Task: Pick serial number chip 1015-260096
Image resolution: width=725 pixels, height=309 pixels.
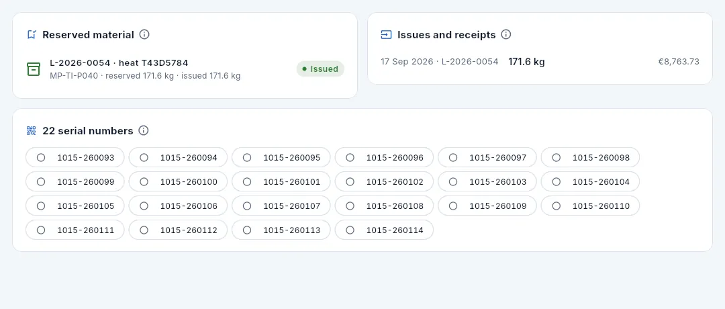Action: (384, 158)
